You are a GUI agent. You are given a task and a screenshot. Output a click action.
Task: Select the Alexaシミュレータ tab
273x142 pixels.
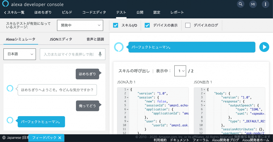click(x=21, y=39)
